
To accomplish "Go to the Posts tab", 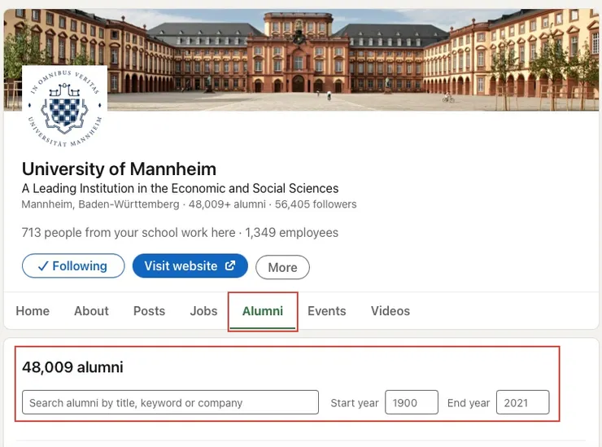I will click(149, 311).
